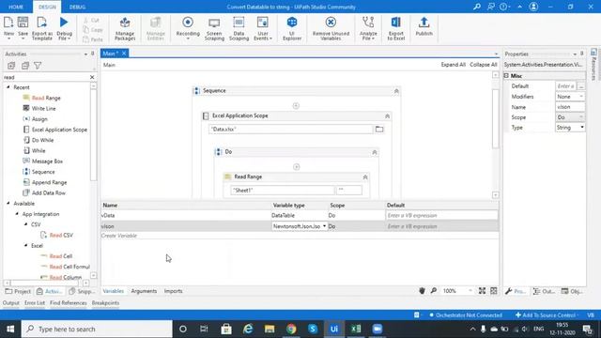Click the designer zoom magnifier icon
Image resolution: width=601 pixels, height=338 pixels.
tap(434, 291)
